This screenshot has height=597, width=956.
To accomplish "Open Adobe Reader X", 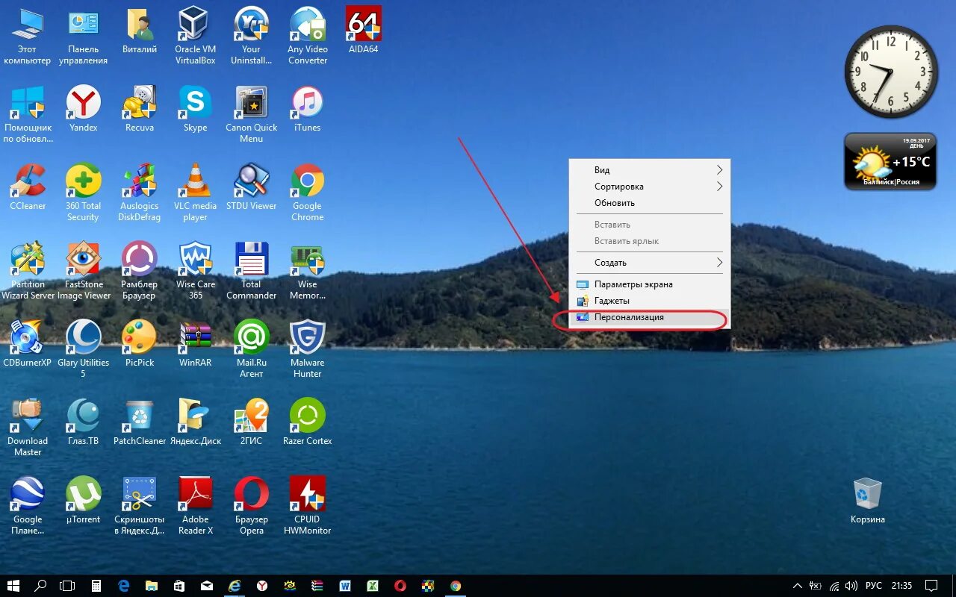I will click(x=195, y=498).
